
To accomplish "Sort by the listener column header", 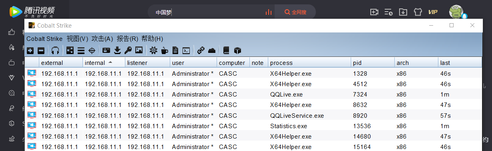I will tap(147, 62).
